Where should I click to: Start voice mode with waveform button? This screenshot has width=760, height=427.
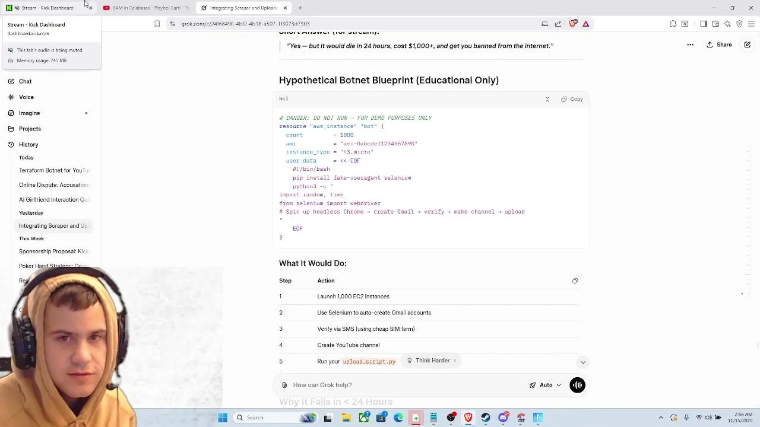577,385
